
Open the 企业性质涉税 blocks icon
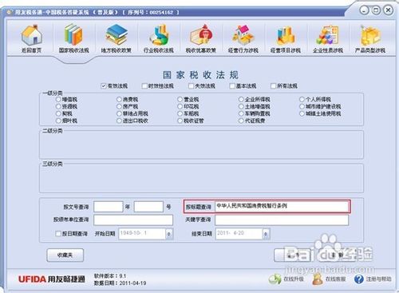pyautogui.click(x=328, y=35)
